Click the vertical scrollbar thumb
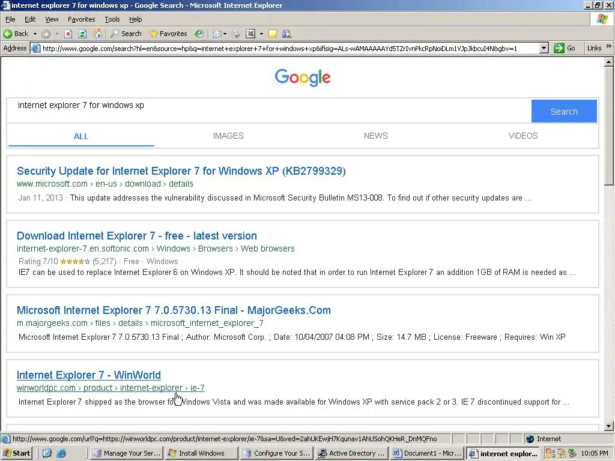Viewport: 615px width, 461px height. click(609, 125)
